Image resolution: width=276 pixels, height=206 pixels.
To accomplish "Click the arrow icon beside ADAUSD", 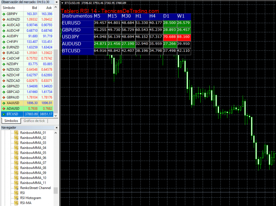I will click(4, 109).
